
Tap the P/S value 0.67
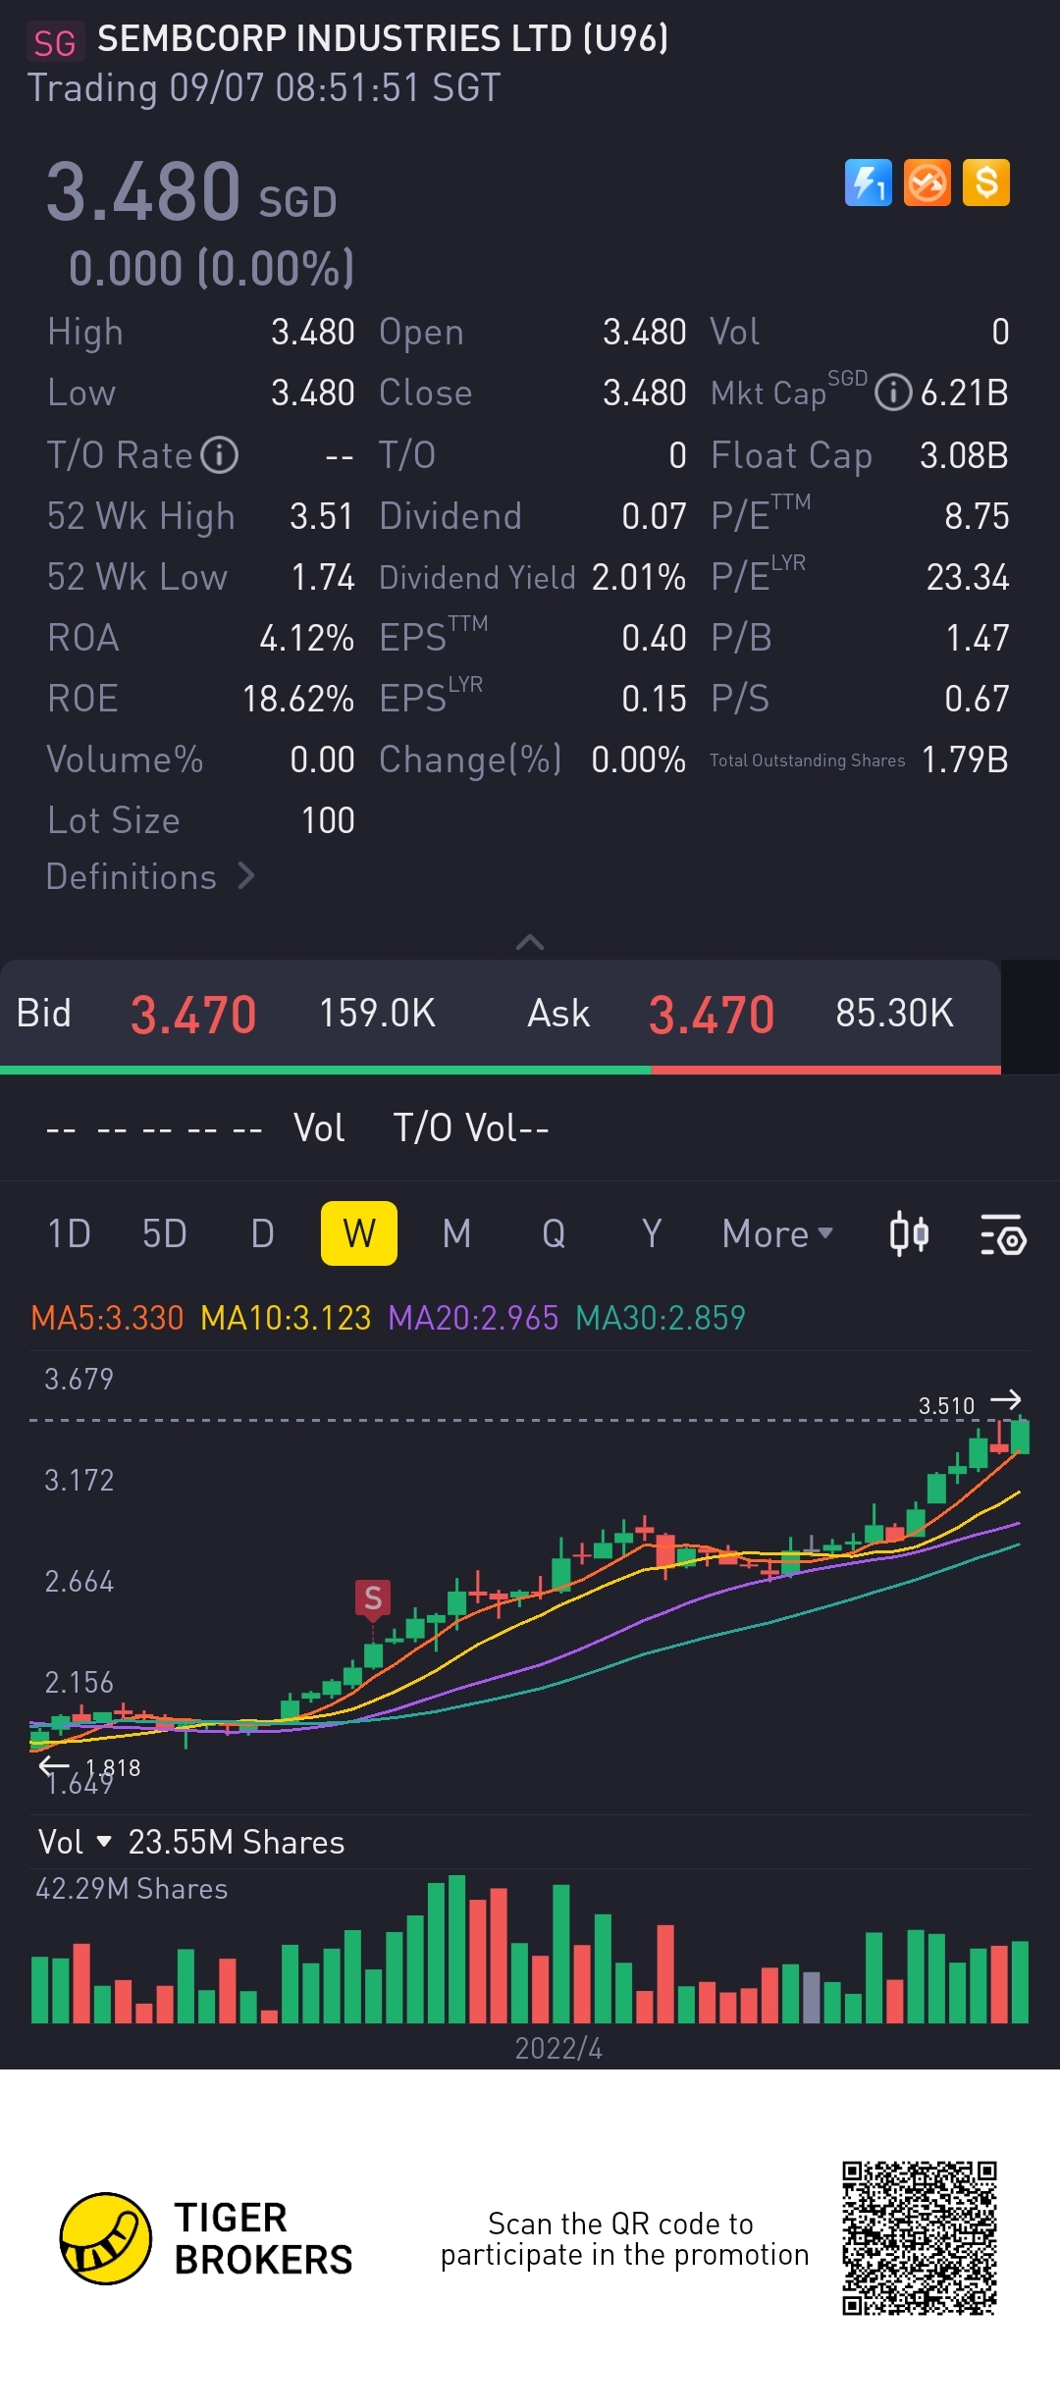(977, 699)
